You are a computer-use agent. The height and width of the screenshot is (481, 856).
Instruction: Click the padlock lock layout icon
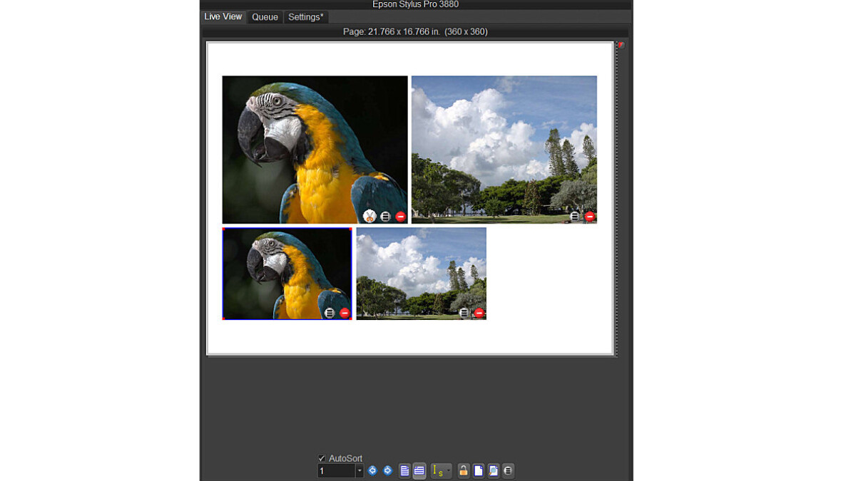pyautogui.click(x=464, y=470)
